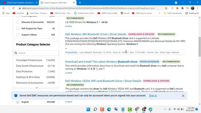Click the address bar URL
This screenshot has height=113, width=201.
click(x=88, y=8)
